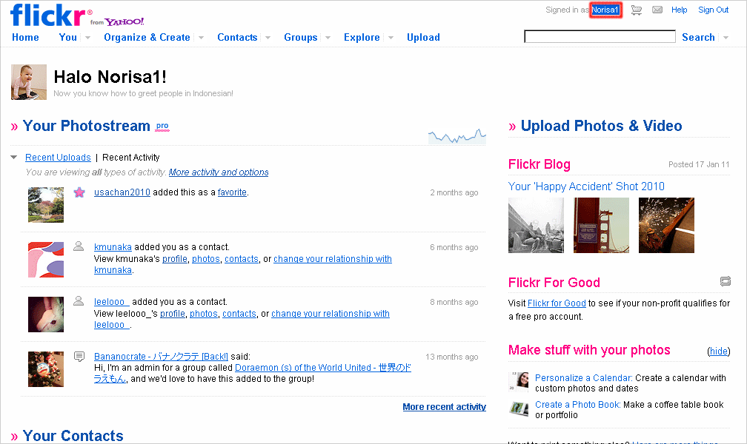Open Bananocrate's commenter name link
This screenshot has width=747, height=444.
[161, 356]
